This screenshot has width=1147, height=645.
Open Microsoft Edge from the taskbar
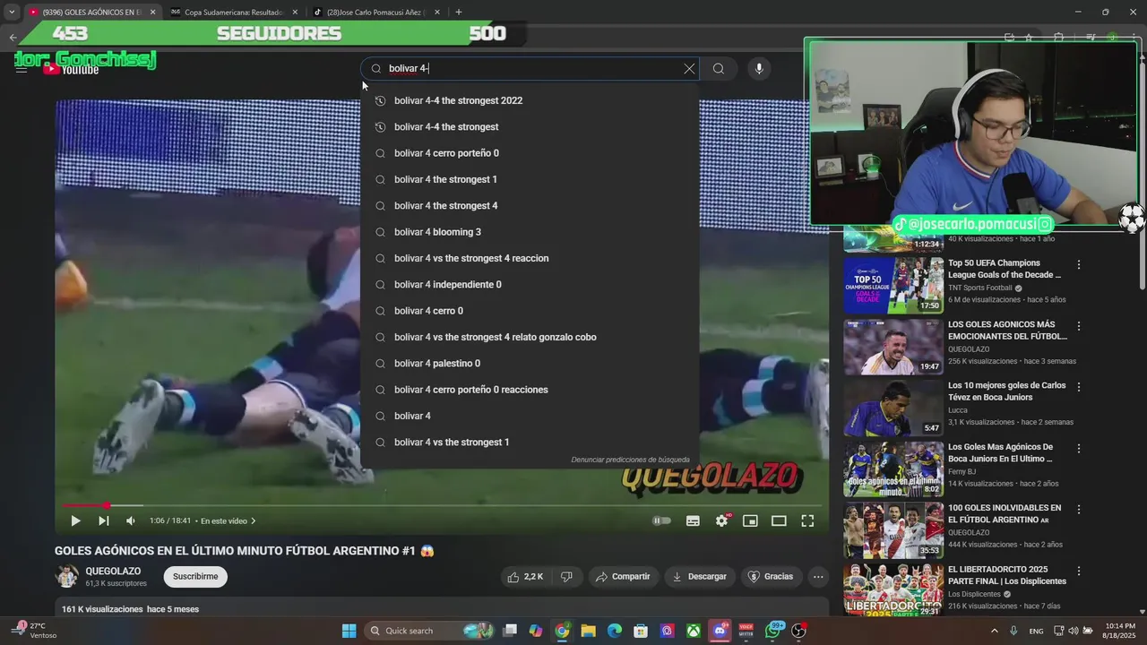[615, 631]
